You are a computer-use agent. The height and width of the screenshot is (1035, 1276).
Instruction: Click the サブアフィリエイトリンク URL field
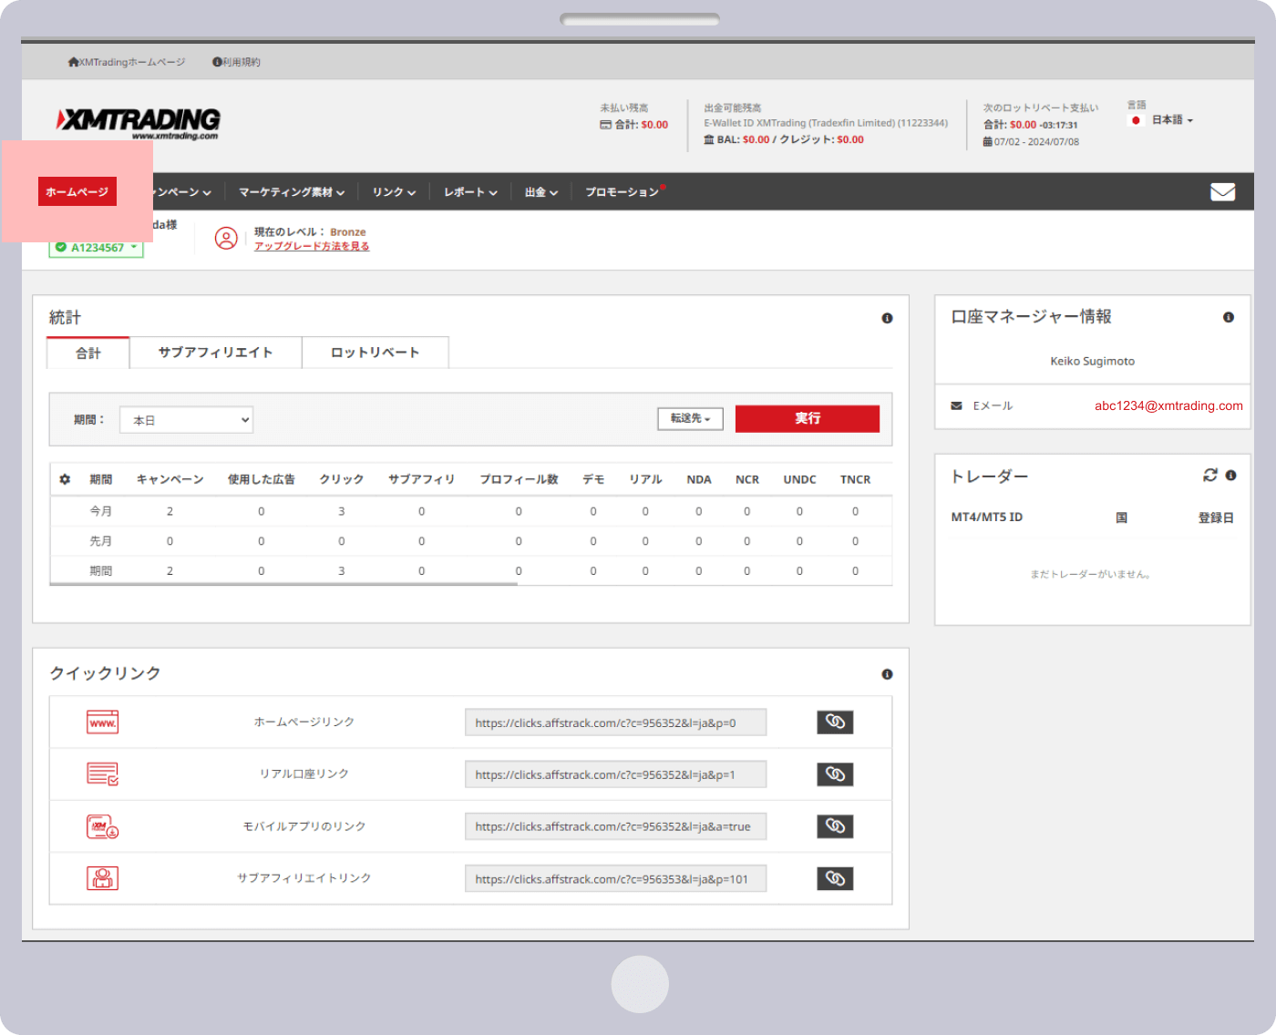pyautogui.click(x=615, y=879)
